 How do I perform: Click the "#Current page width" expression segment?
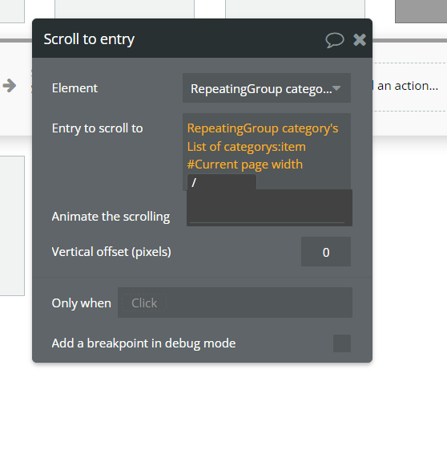[x=245, y=165]
